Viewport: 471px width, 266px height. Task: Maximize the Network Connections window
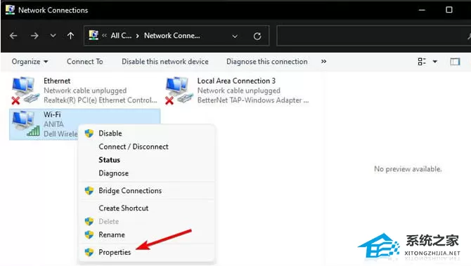coord(449,10)
